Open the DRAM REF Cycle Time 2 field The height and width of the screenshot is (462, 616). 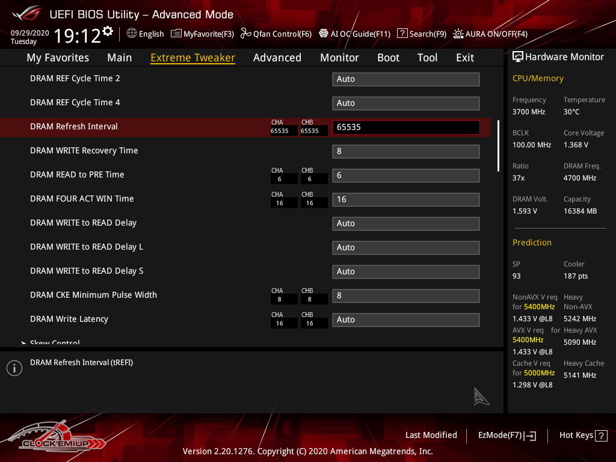point(405,79)
